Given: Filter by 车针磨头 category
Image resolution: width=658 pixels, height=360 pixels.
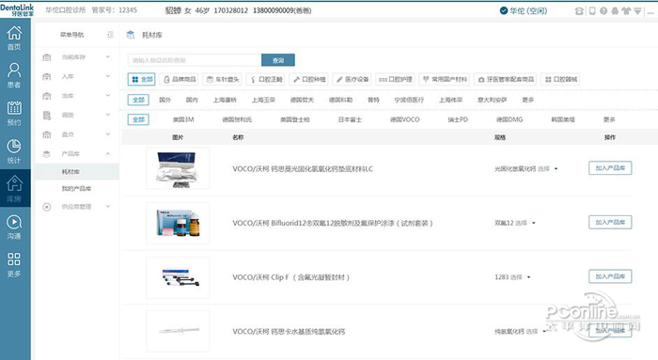Looking at the screenshot, I should (223, 79).
